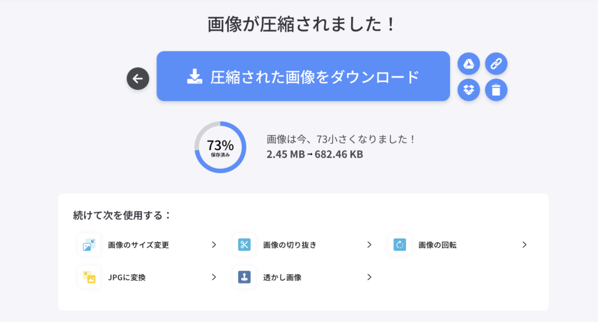Download the compressed image with 圧縮された画像をダウンロード
598x322 pixels.
(x=303, y=76)
